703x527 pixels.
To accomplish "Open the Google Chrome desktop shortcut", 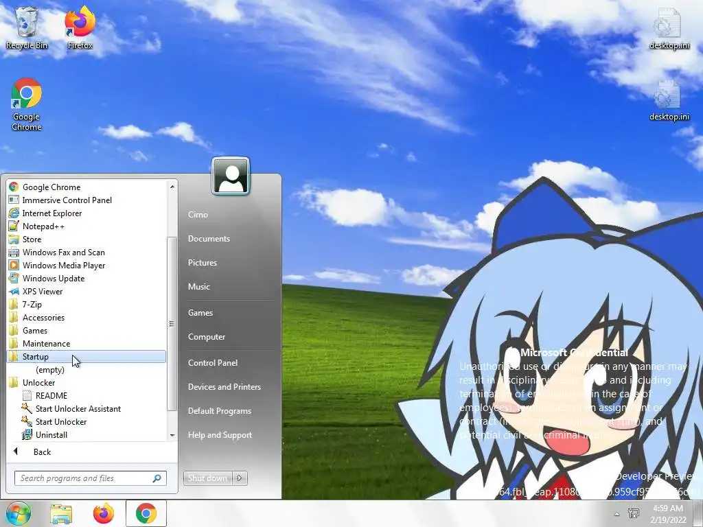I will point(27,104).
